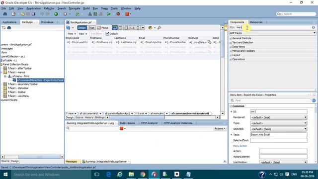Open Chrome from the taskbar
The height and width of the screenshot is (179, 318).
click(x=143, y=175)
